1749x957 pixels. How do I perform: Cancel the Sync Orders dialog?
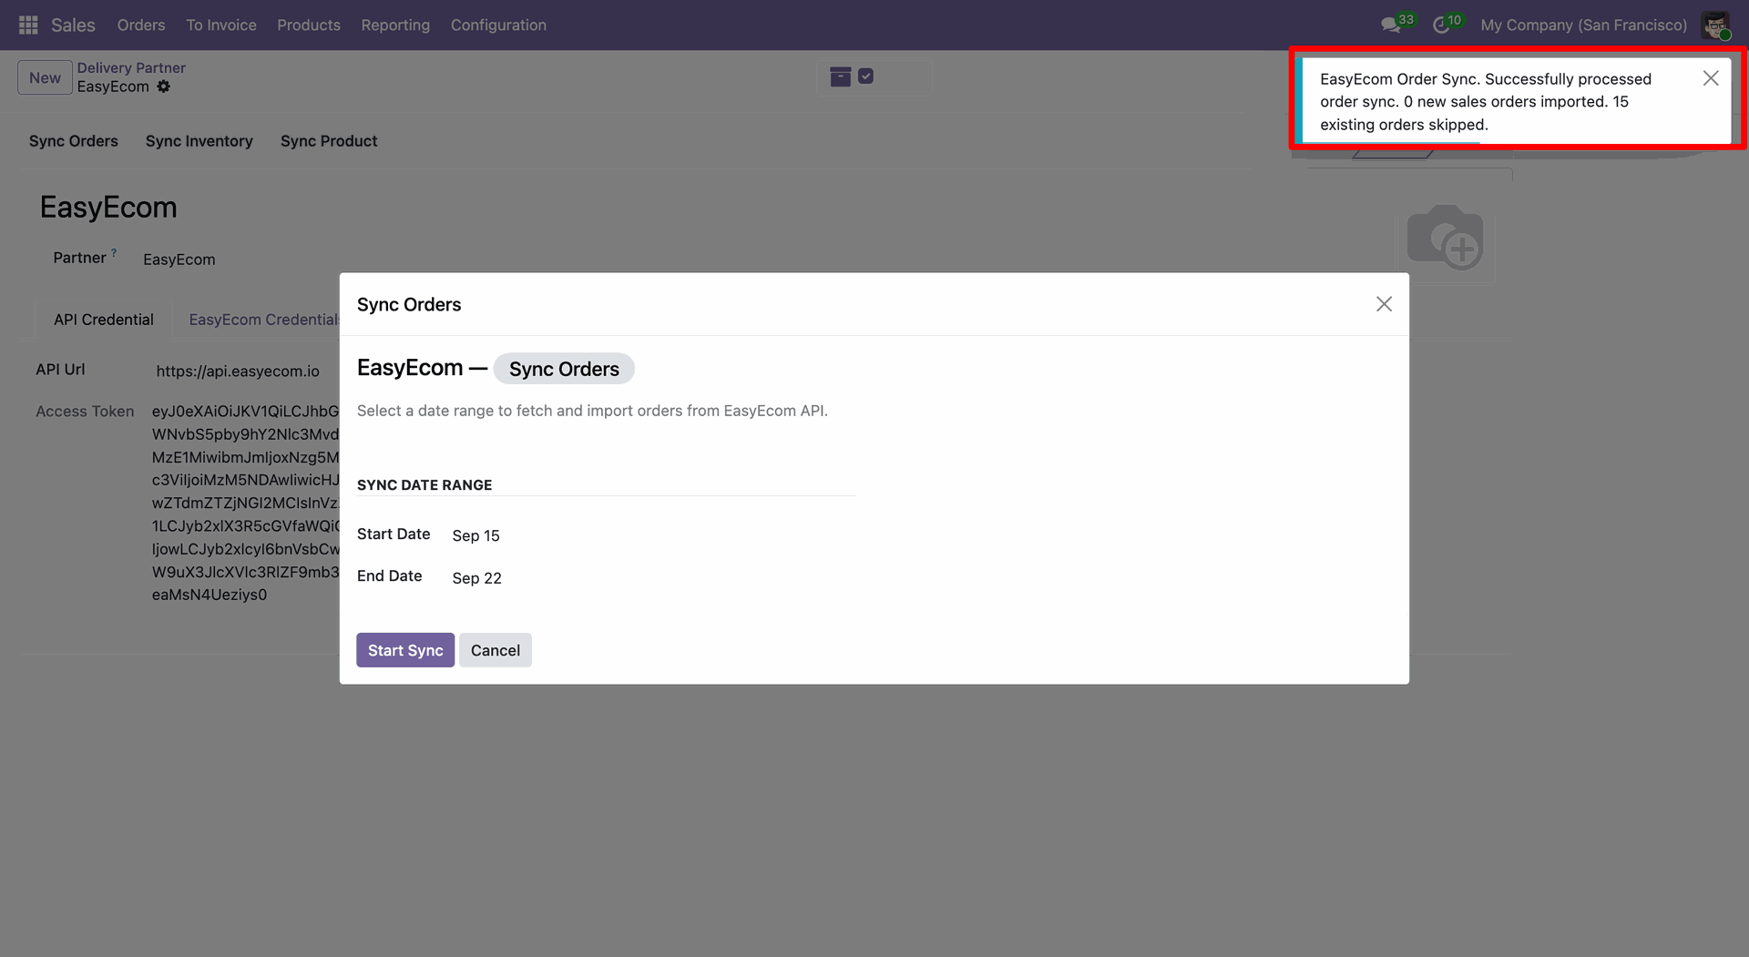pyautogui.click(x=496, y=650)
